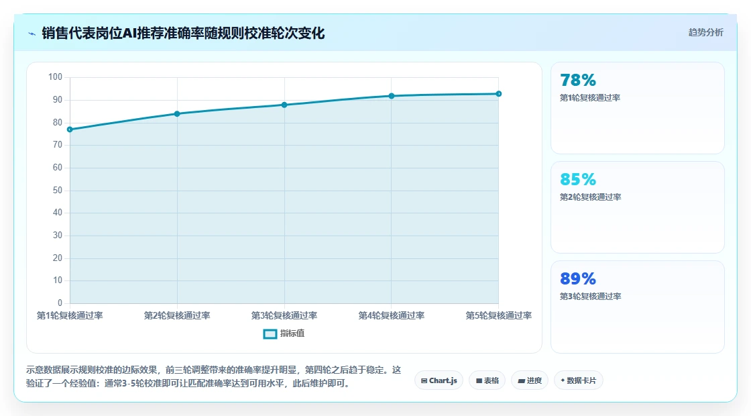Open the 89% 第3轮复核通过率 card

638,307
